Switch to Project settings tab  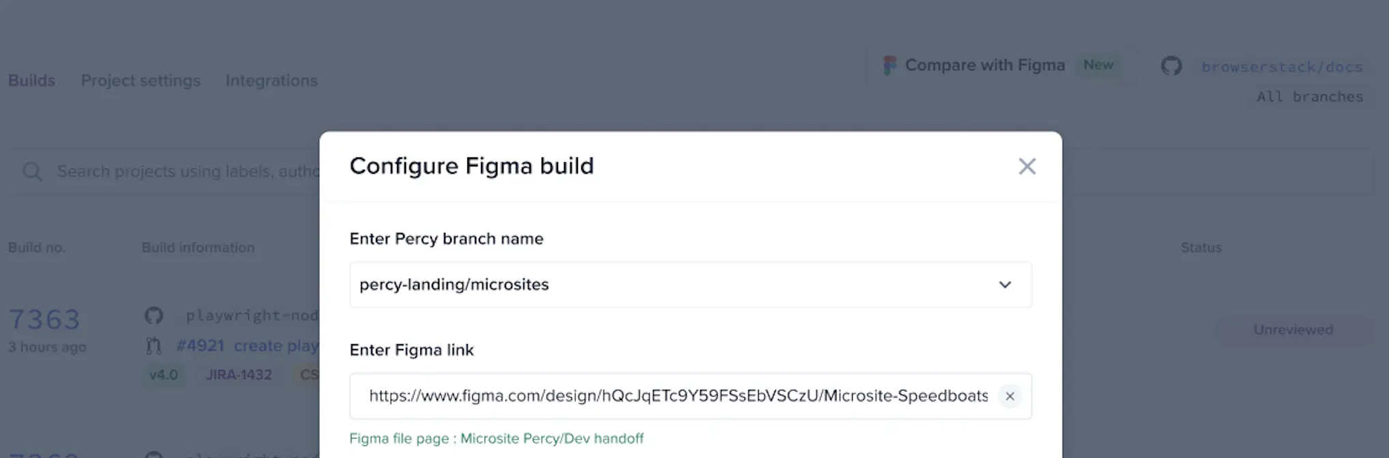tap(141, 80)
